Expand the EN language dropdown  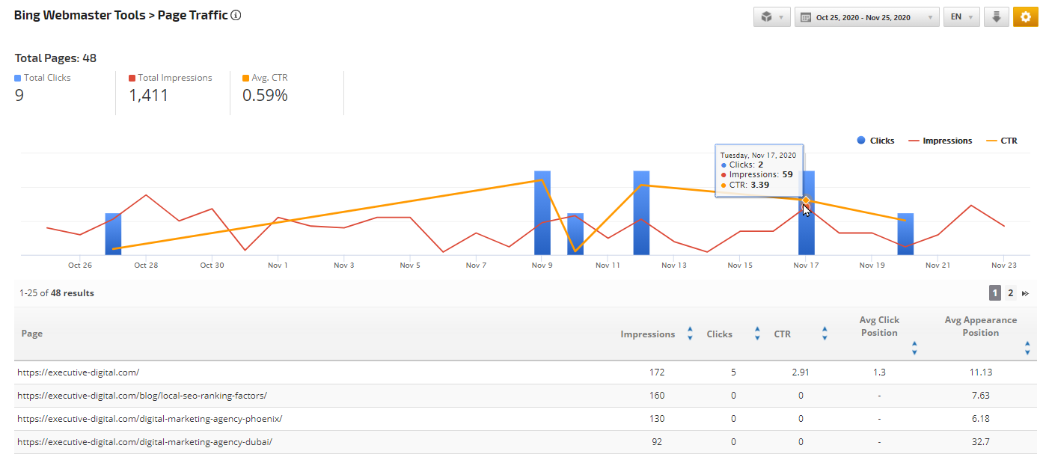click(x=961, y=17)
